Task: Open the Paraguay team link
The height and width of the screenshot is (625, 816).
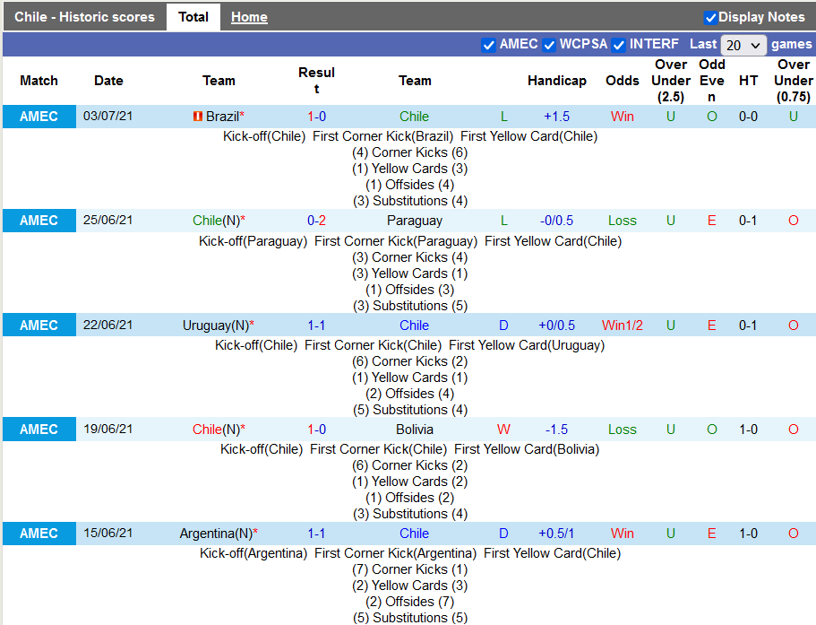Action: click(x=414, y=221)
